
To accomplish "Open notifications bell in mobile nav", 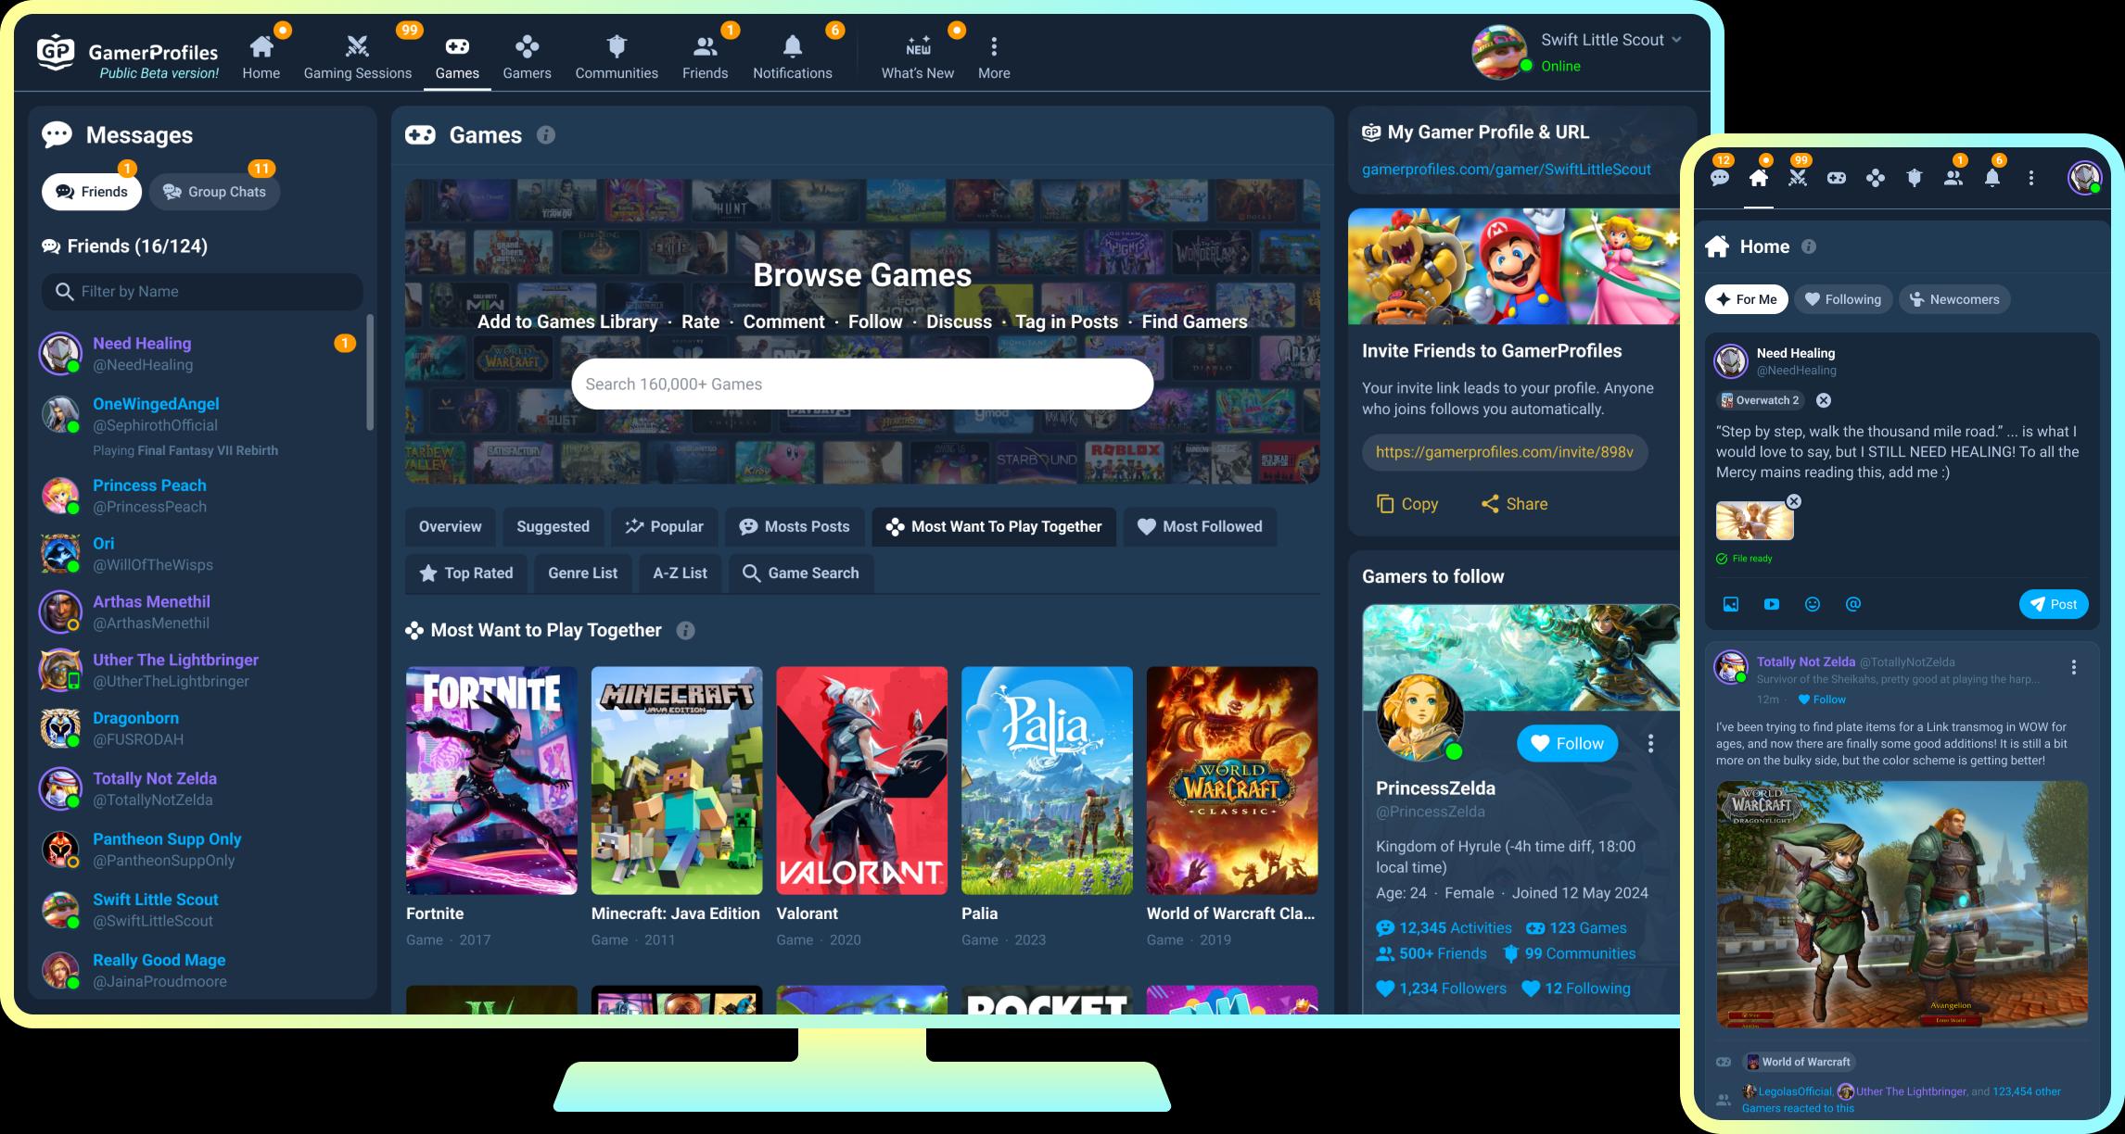I will click(x=1992, y=177).
